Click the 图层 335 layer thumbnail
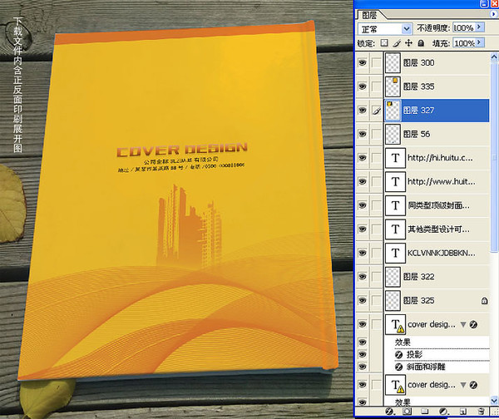 pos(393,86)
